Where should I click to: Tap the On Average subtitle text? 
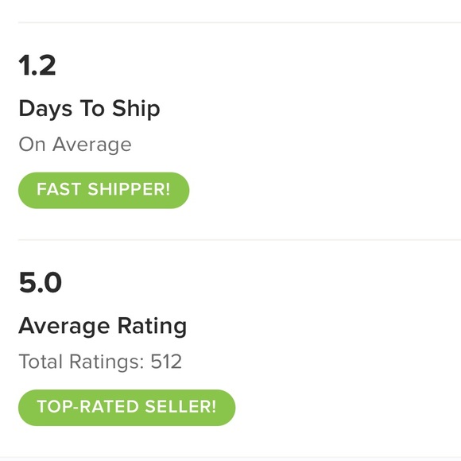(75, 145)
